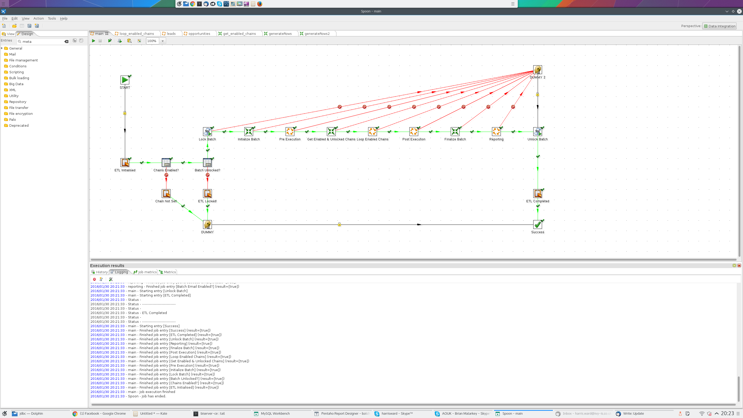Select the DUMMY 2 entry icon
This screenshot has height=418, width=743.
pyautogui.click(x=538, y=69)
